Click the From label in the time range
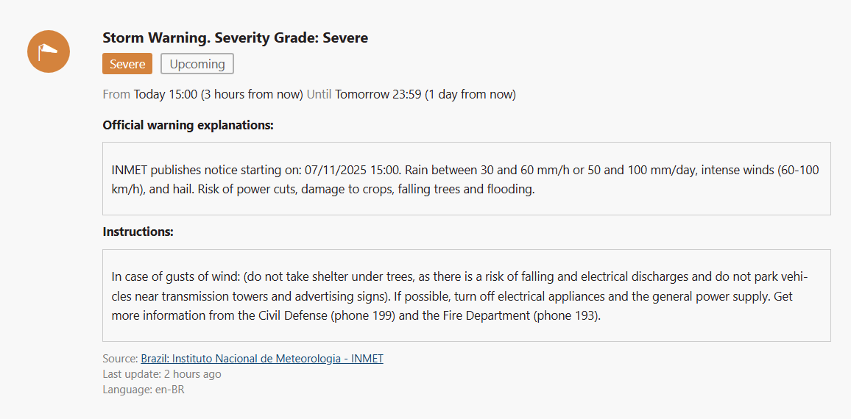851x419 pixels. point(116,94)
